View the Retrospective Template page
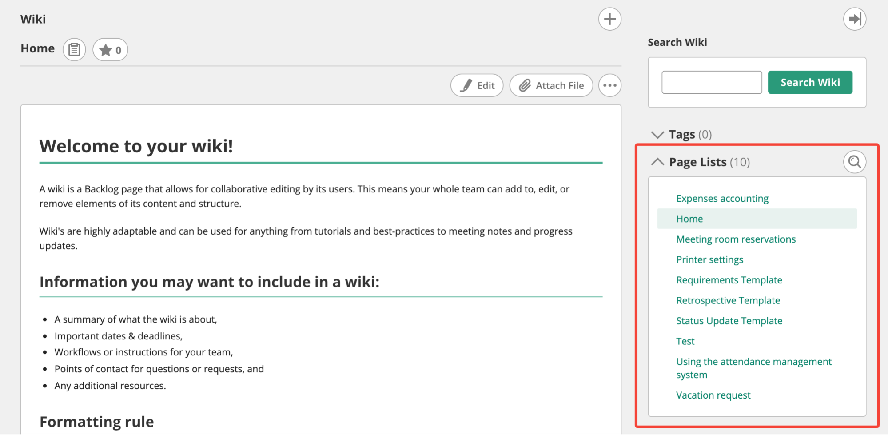The image size is (888, 435). pos(728,301)
